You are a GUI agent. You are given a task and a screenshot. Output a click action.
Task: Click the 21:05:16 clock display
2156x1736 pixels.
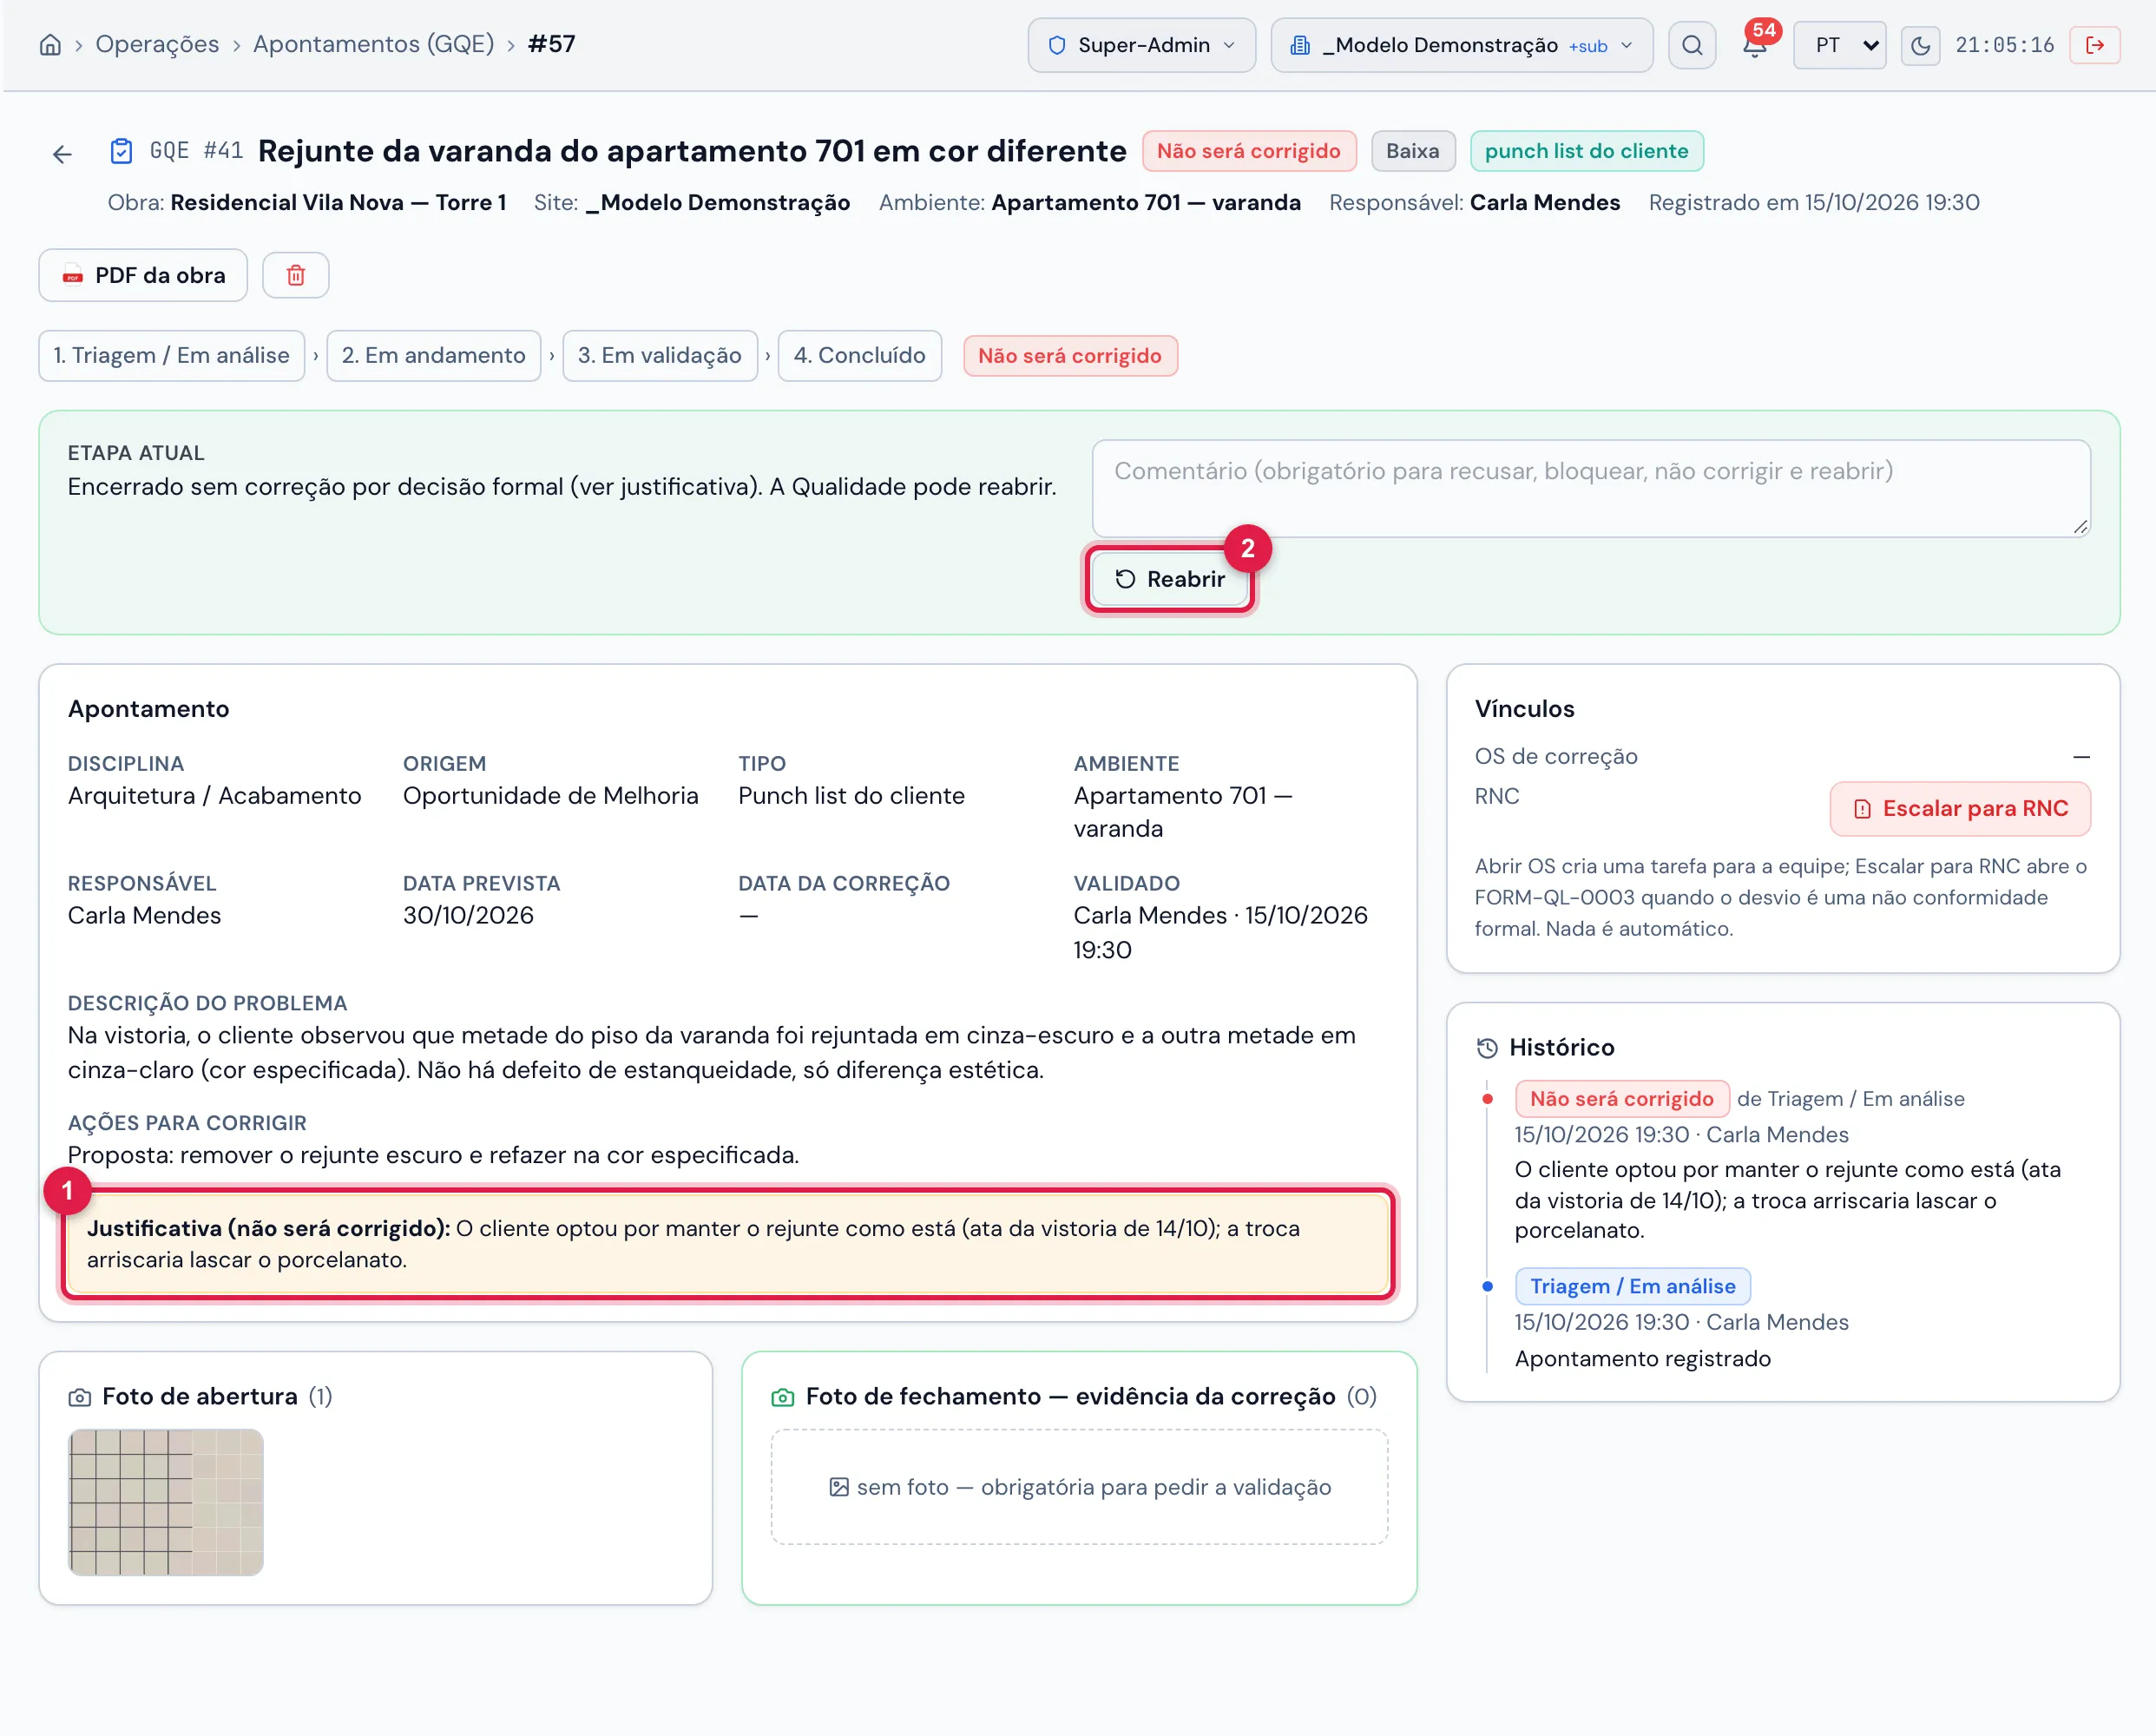(2004, 45)
